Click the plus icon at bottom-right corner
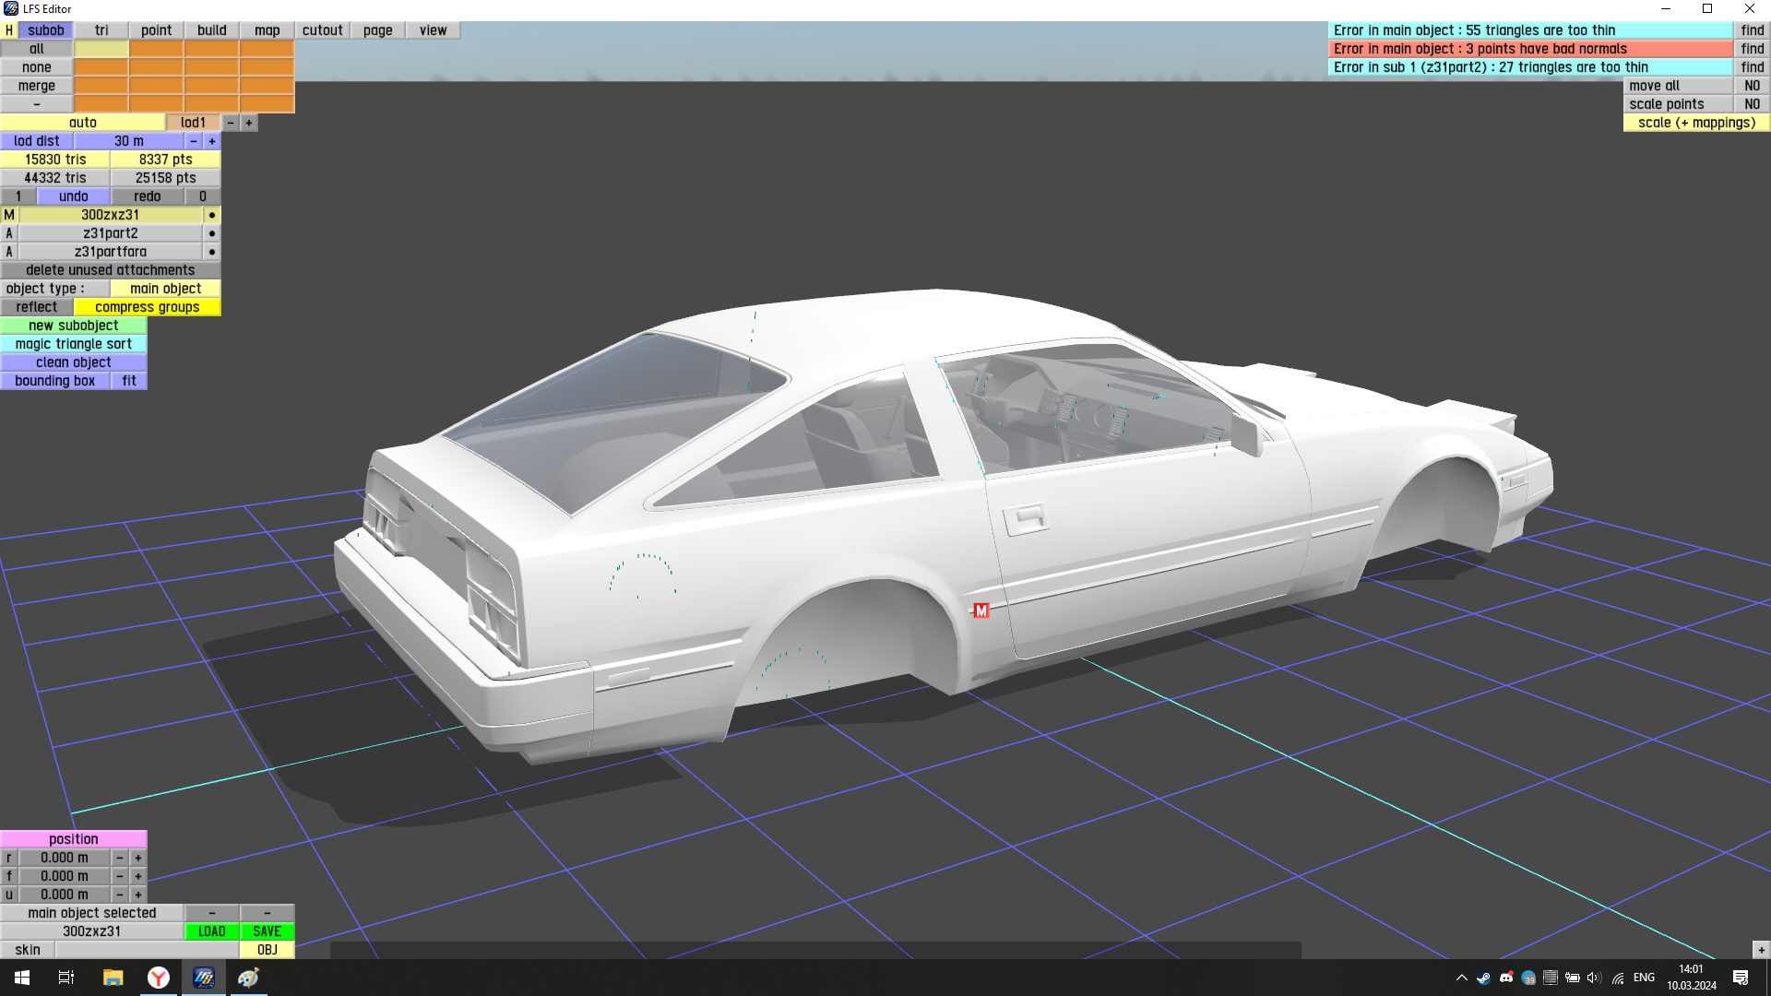Screen dimensions: 1771x996 coord(1761,950)
